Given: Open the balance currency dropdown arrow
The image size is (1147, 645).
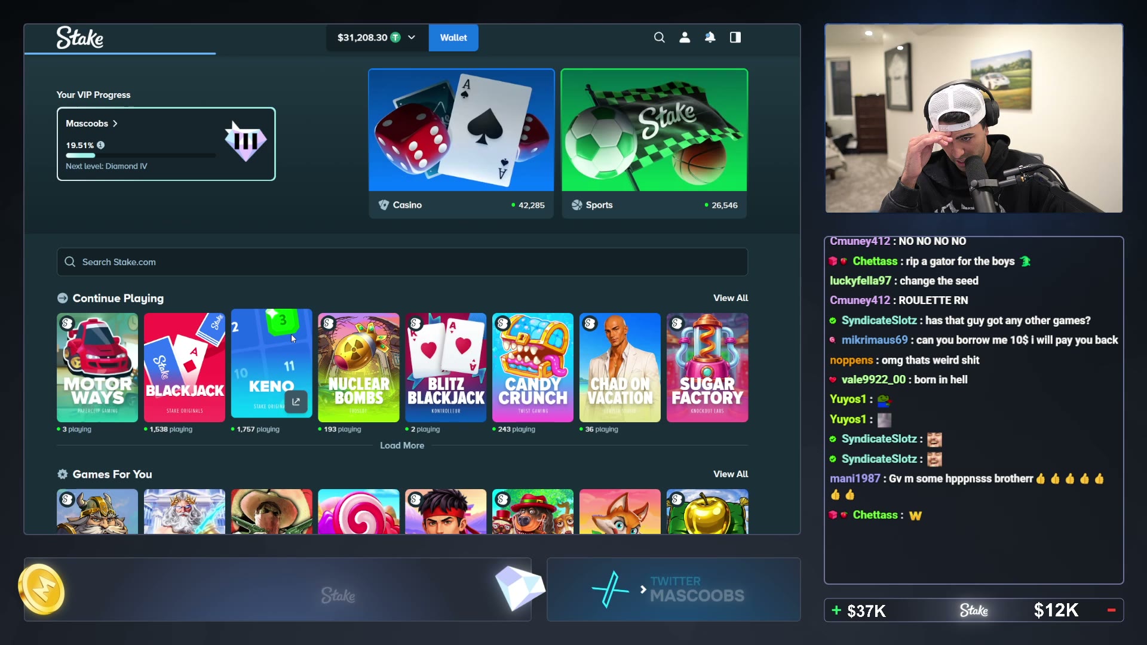Looking at the screenshot, I should click(x=412, y=38).
